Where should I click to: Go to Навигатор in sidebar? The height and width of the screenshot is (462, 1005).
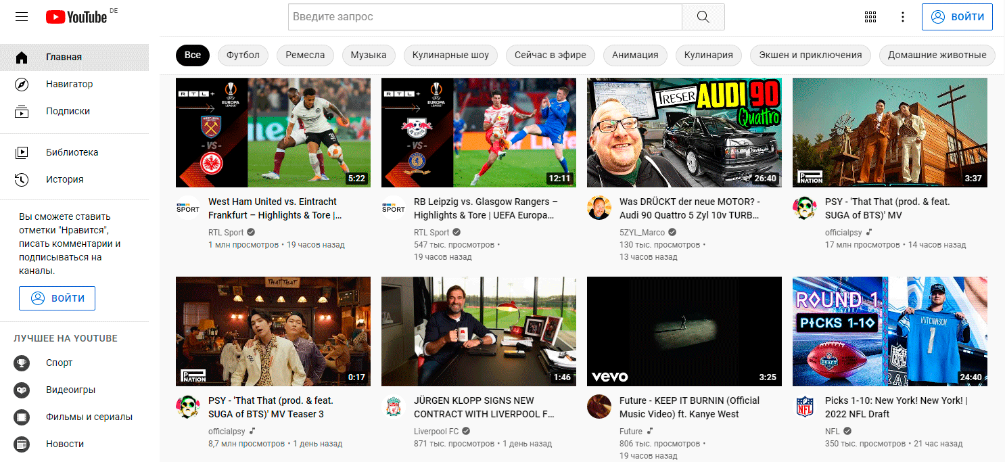click(69, 85)
